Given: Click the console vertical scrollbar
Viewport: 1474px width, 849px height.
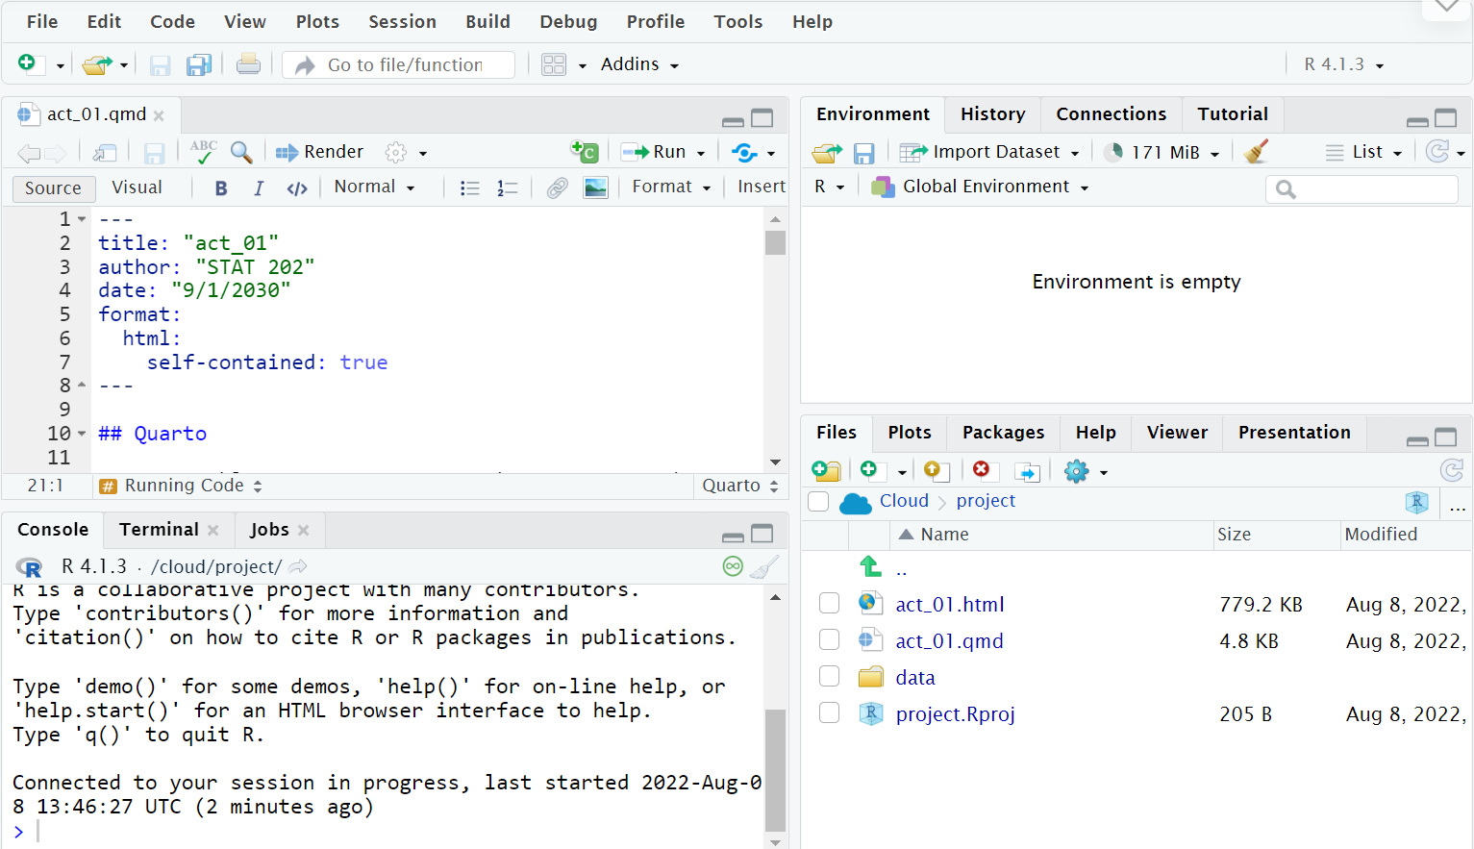Looking at the screenshot, I should point(775,769).
